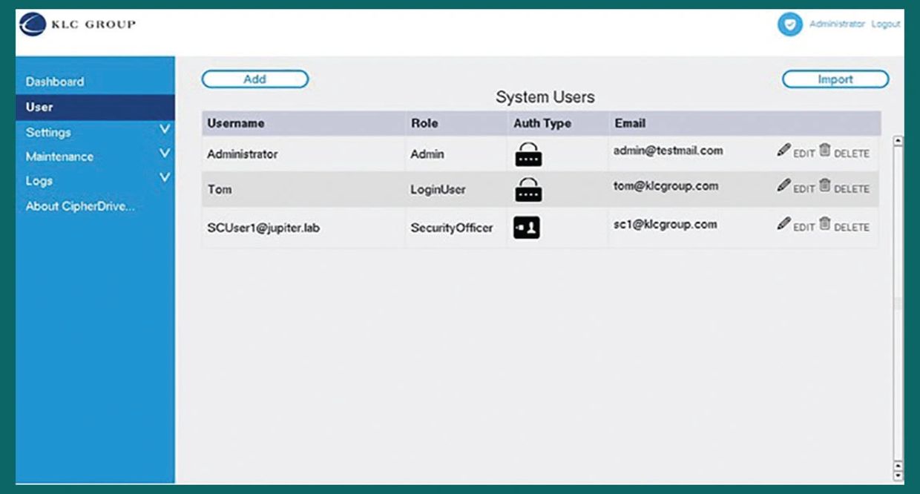
Task: Sort by the Username column header
Action: click(x=235, y=123)
